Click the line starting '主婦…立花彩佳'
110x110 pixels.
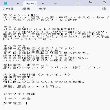[x=39, y=48]
